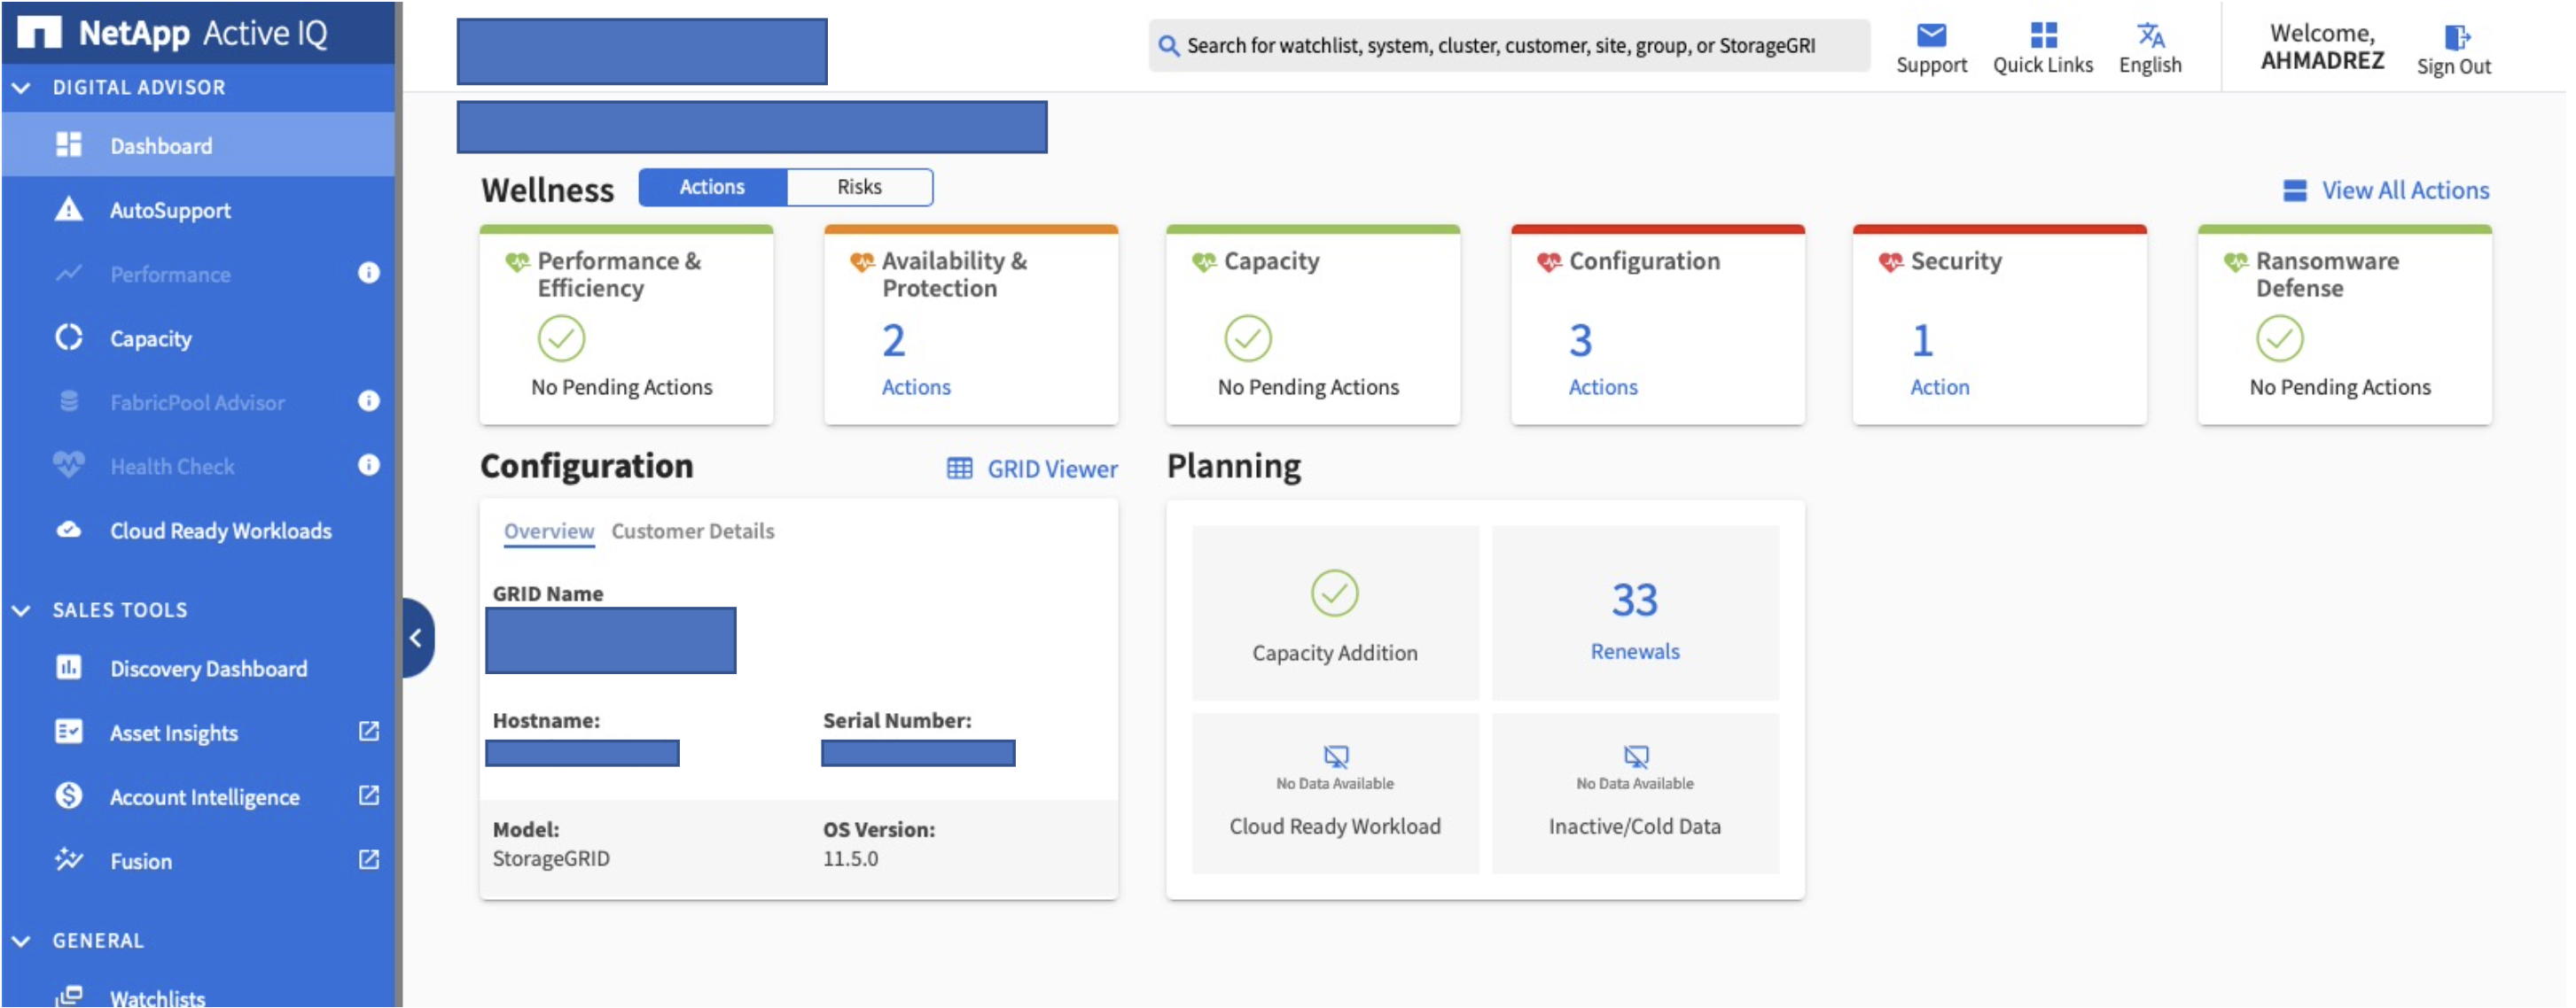Screen dimensions: 2576x1008
Task: Open the Quick Links grid icon
Action: [x=2043, y=36]
